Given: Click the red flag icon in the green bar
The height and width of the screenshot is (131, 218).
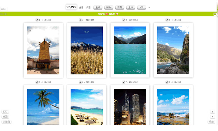Looking at the screenshot, I should (107, 14).
